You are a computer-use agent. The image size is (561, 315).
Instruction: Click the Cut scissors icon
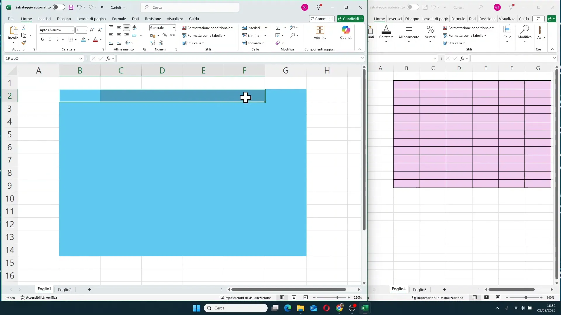coord(24,28)
